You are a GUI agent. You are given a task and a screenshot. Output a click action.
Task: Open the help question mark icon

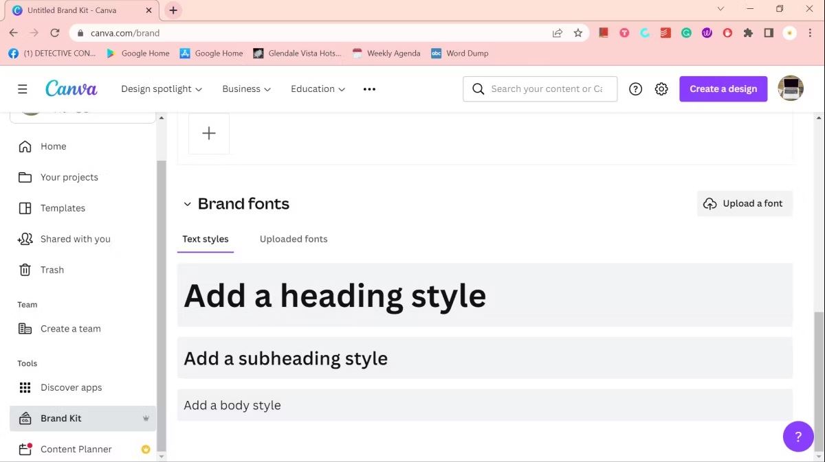click(635, 89)
